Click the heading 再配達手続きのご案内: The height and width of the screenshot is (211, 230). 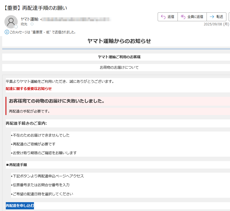click(27, 123)
